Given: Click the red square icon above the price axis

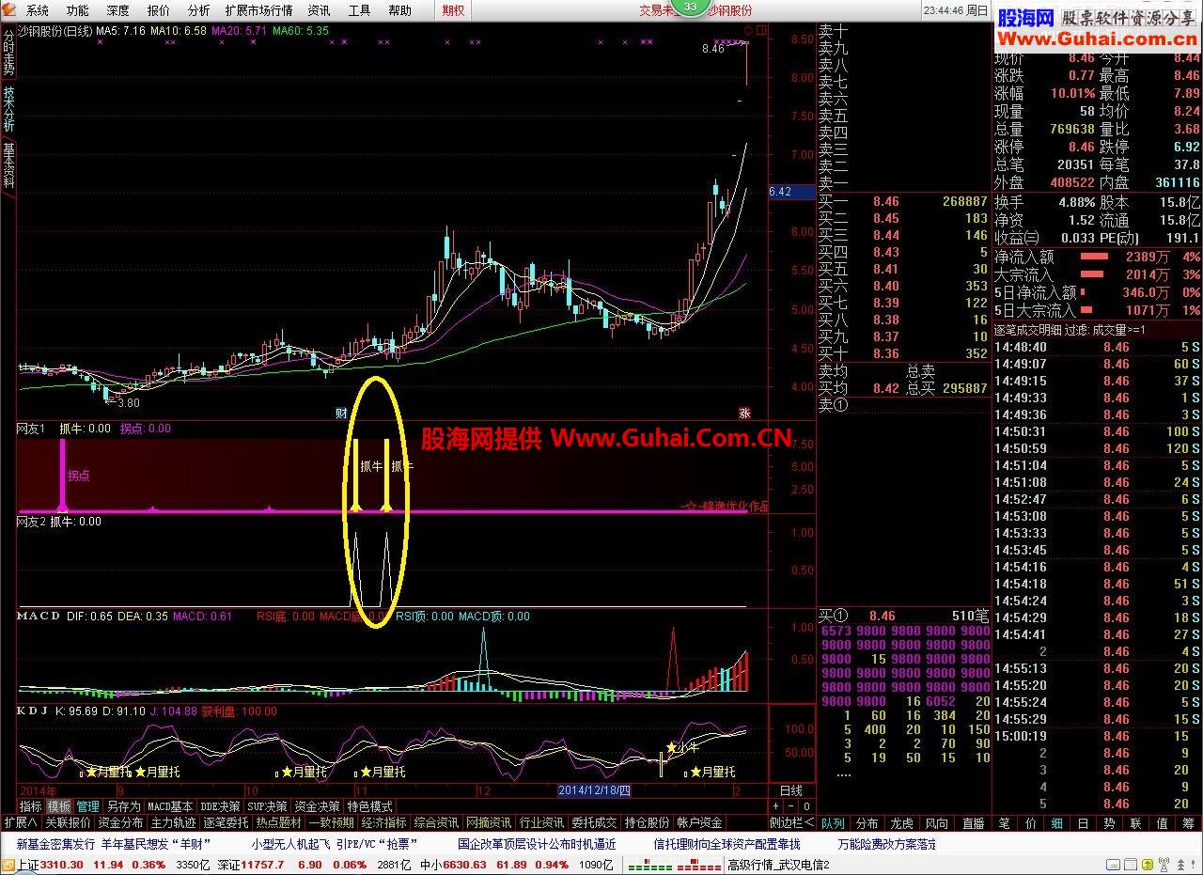Looking at the screenshot, I should 761,30.
